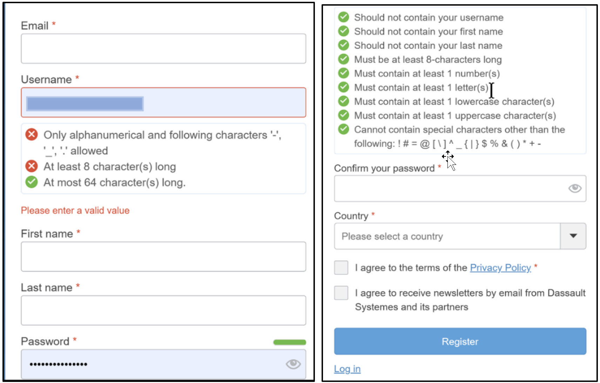Click the red X beside alphanumerical rule

coord(32,134)
